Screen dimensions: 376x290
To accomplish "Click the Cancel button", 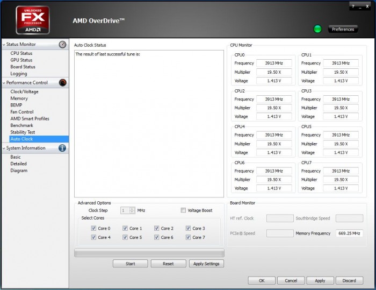I will point(291,281).
